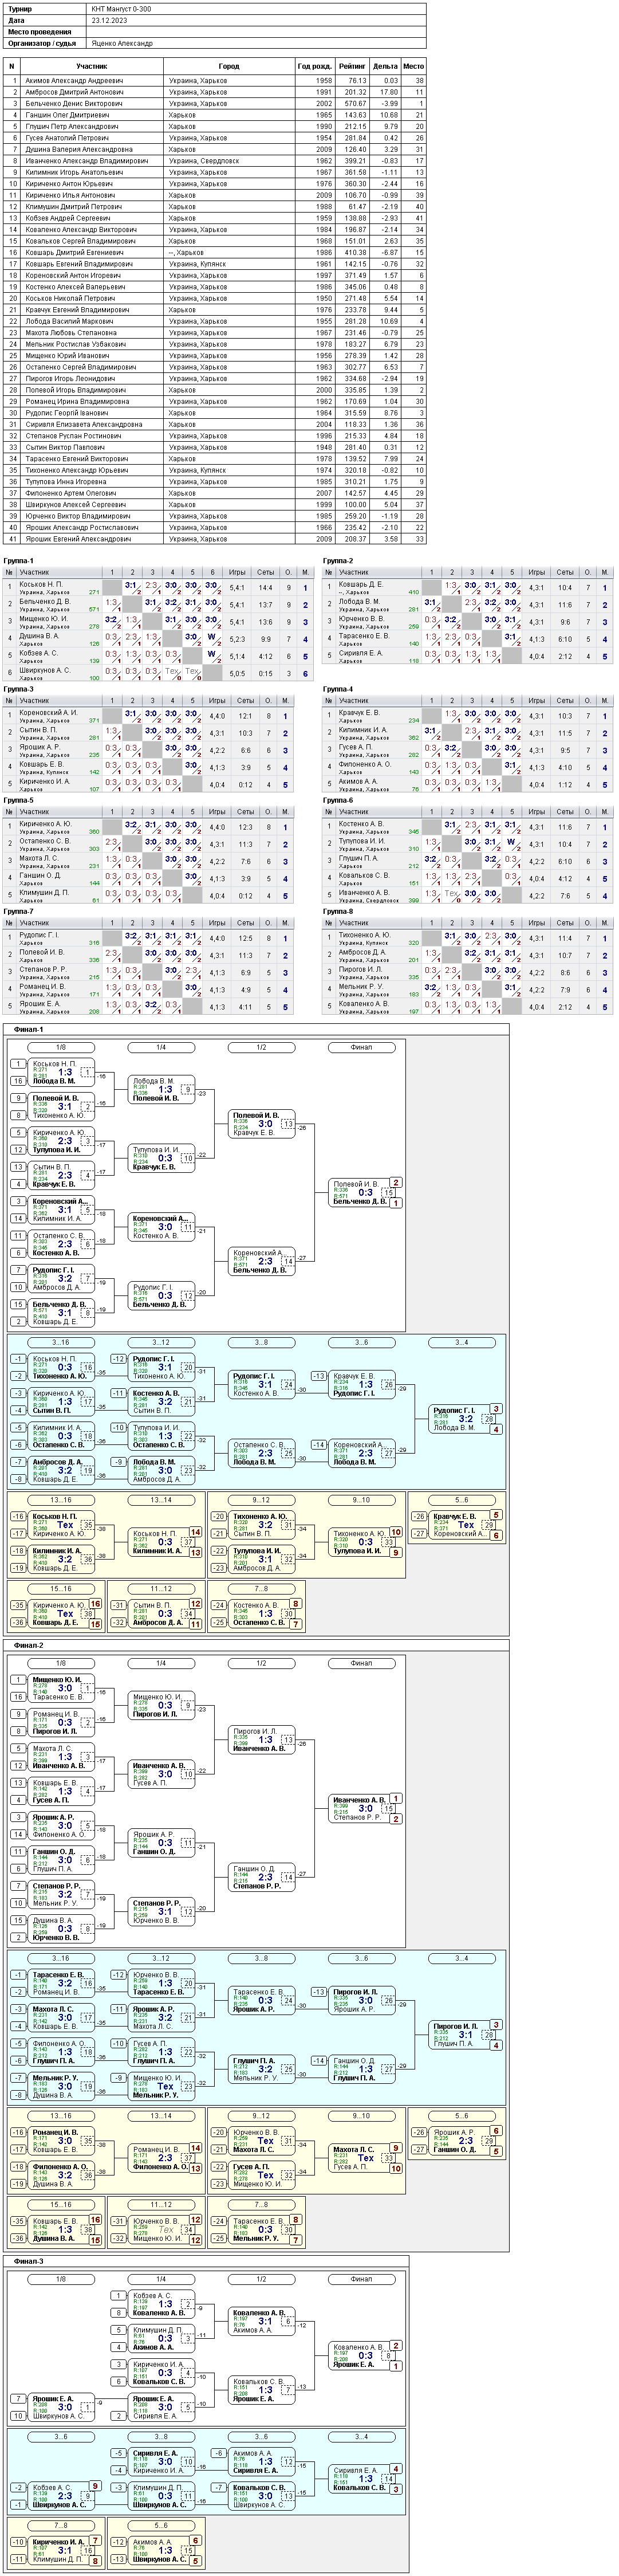Open the Группа-2 table heading
The width and height of the screenshot is (619, 2576).
coord(338,561)
